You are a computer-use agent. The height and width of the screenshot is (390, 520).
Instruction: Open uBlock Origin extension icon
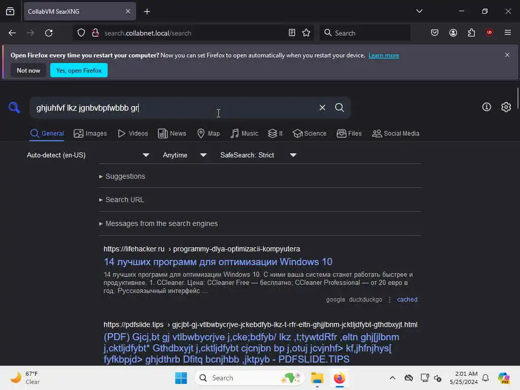(489, 32)
